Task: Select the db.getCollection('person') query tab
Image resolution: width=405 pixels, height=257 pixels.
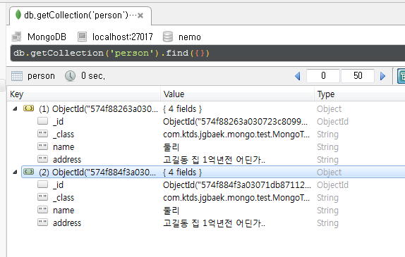Action: click(x=80, y=15)
